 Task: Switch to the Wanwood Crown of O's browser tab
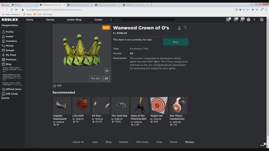[x=52, y=5]
